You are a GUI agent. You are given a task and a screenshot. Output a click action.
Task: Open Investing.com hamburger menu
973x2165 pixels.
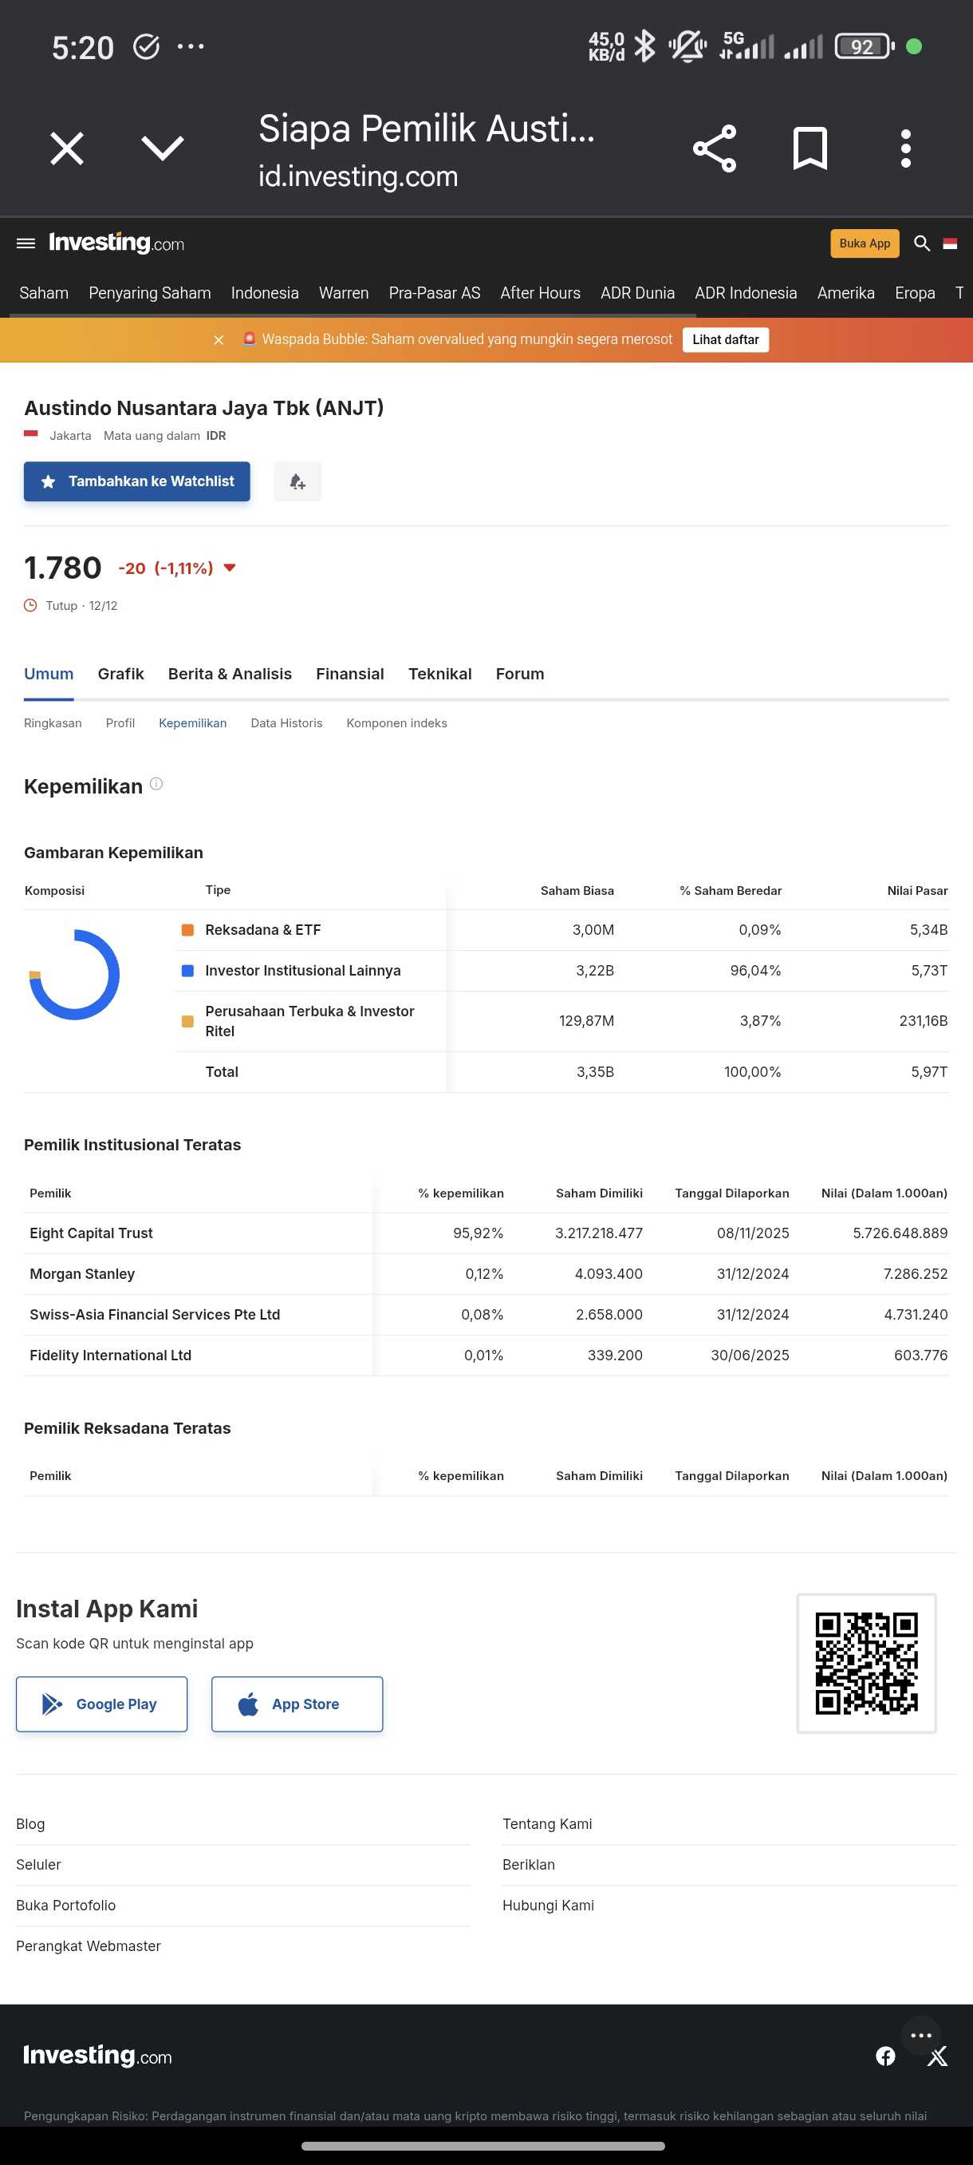pos(26,243)
